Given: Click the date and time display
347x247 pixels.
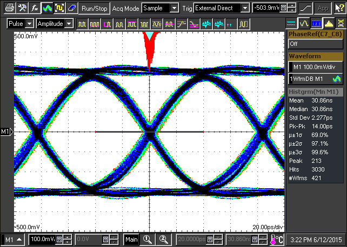Looking at the screenshot, I should 316,239.
